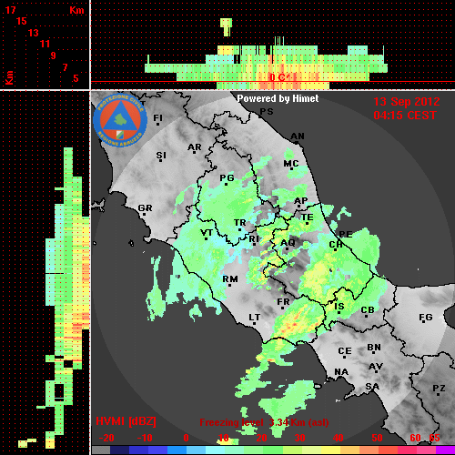Pick the dark navy swatch in the dBZ bar

[119, 450]
